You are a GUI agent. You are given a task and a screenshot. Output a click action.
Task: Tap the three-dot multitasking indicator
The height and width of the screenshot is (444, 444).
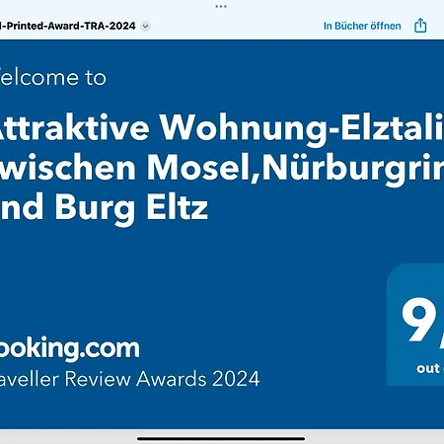tap(221, 6)
